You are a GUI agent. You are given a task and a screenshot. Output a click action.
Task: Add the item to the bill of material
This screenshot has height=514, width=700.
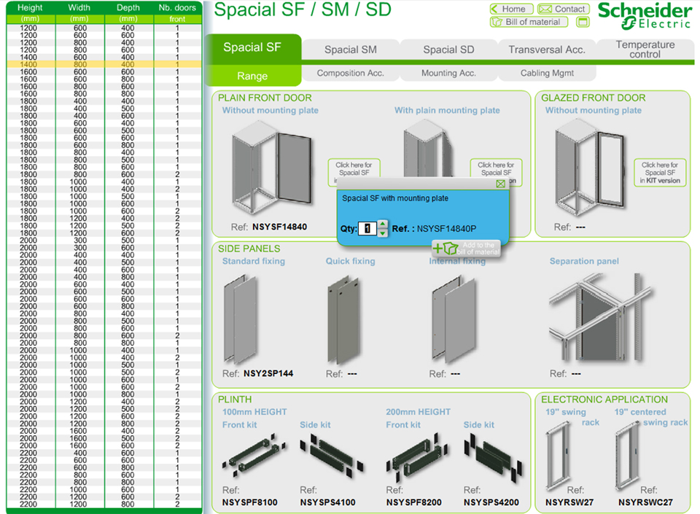click(466, 249)
